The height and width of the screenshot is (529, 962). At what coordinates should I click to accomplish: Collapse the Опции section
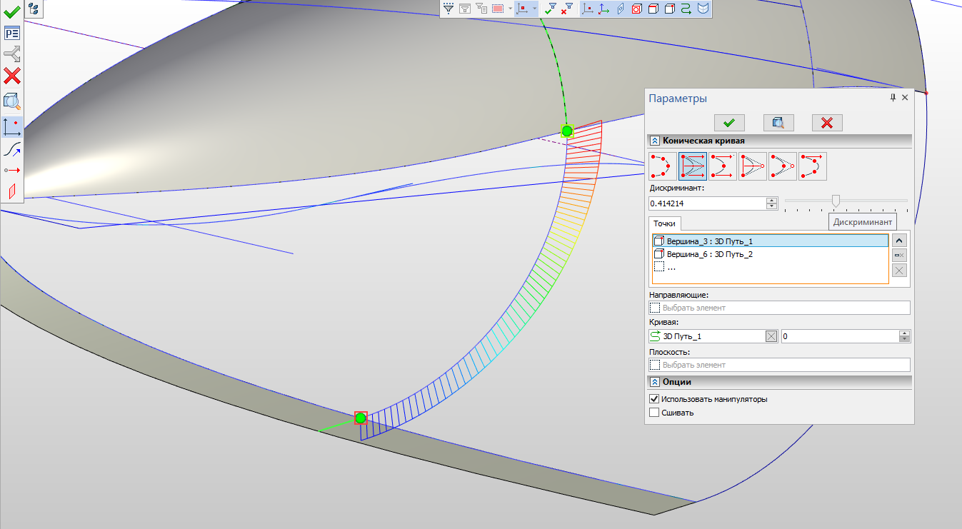click(654, 382)
